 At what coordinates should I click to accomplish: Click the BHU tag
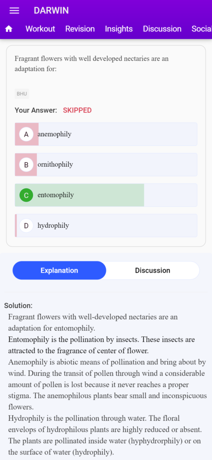point(22,94)
